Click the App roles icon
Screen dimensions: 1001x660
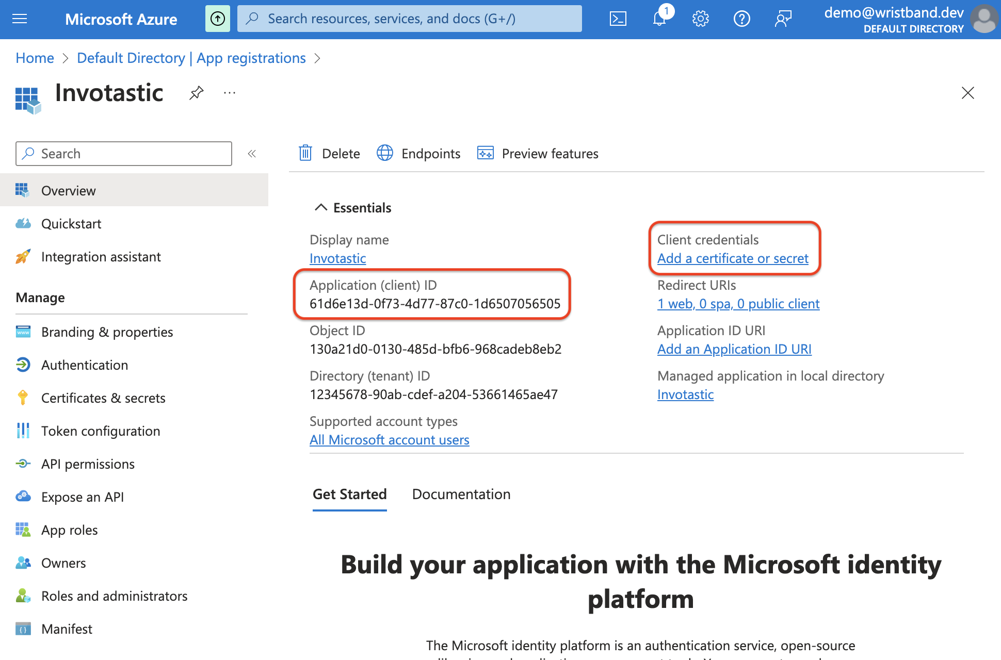(23, 530)
